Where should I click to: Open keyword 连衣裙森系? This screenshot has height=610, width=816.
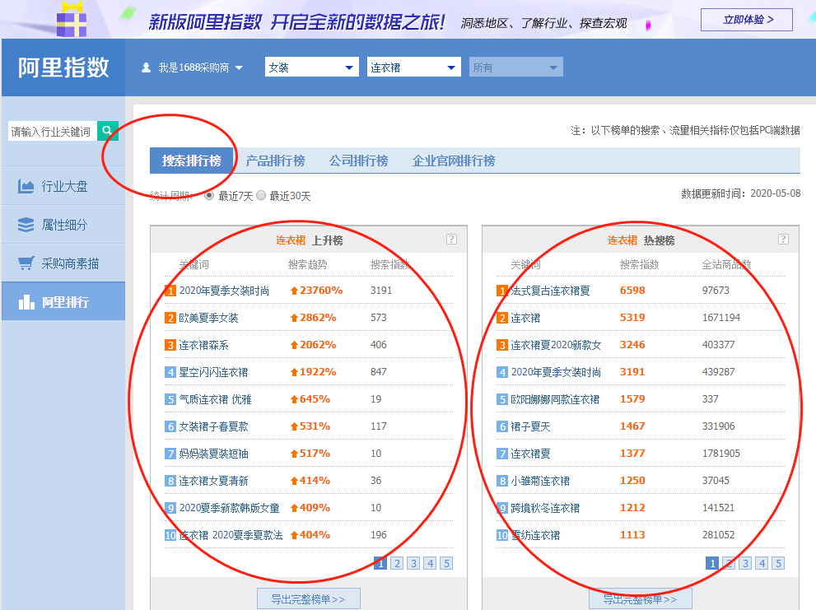pyautogui.click(x=203, y=345)
